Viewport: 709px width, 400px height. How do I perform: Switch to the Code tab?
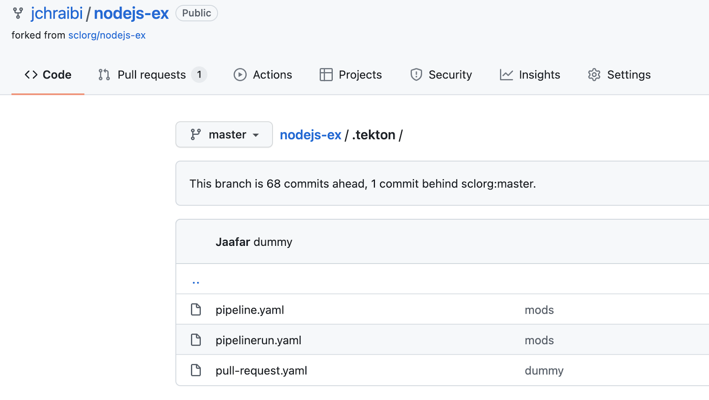coord(47,74)
